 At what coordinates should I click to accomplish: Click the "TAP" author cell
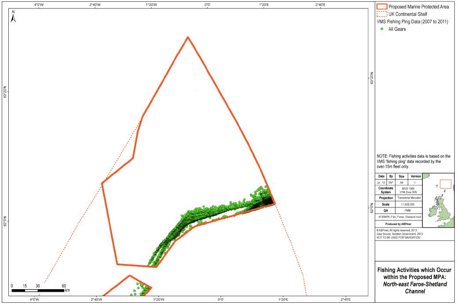coord(391,183)
